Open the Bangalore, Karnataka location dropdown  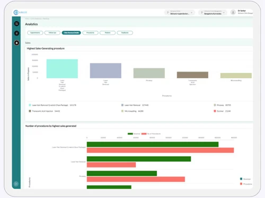coord(213,12)
